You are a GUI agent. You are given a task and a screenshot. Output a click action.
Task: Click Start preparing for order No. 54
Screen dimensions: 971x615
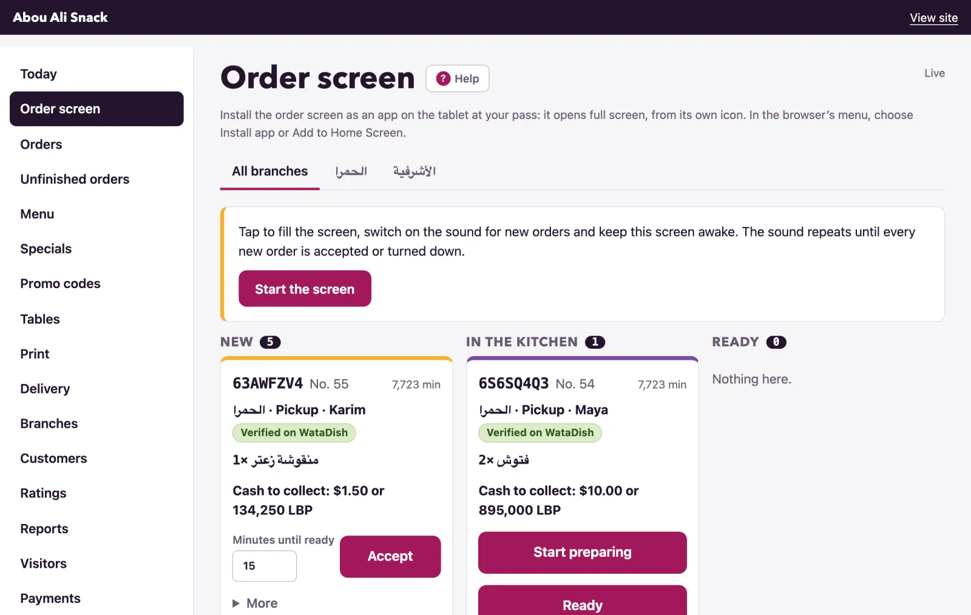click(583, 553)
